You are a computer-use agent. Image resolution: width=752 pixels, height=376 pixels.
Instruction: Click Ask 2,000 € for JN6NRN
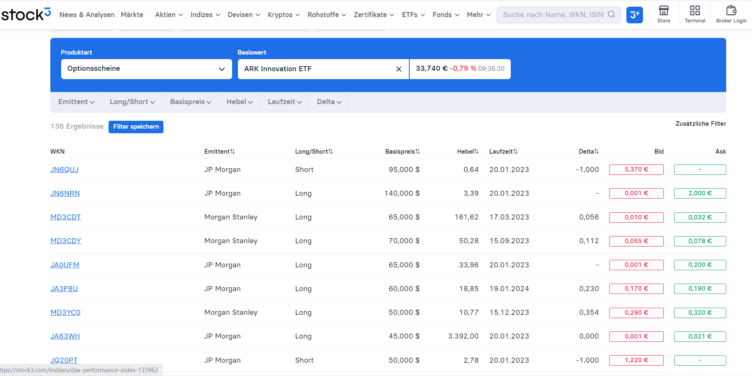(x=700, y=193)
